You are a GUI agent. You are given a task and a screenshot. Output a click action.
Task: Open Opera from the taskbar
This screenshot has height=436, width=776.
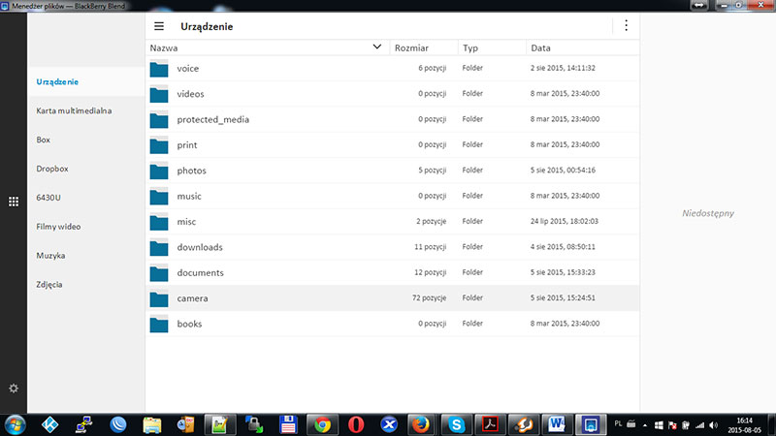click(x=356, y=424)
